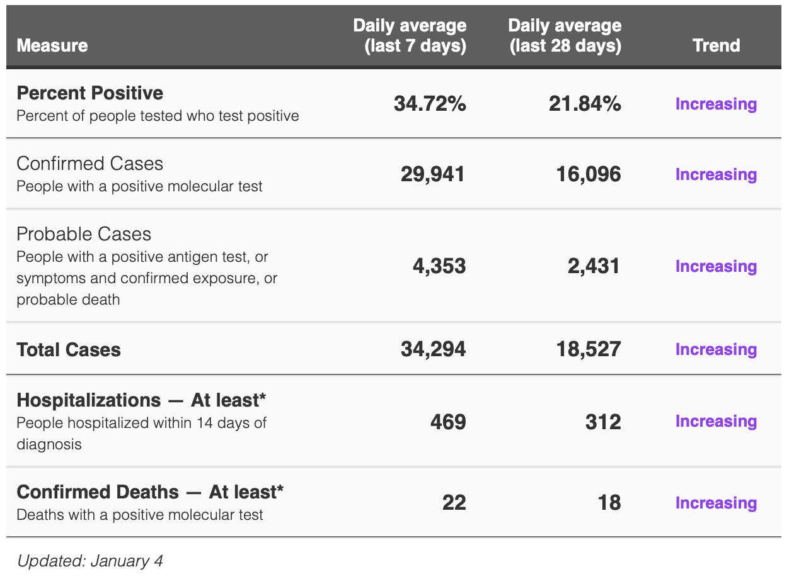Select the Probable Cases row label
Image resolution: width=789 pixels, height=579 pixels.
pyautogui.click(x=84, y=234)
